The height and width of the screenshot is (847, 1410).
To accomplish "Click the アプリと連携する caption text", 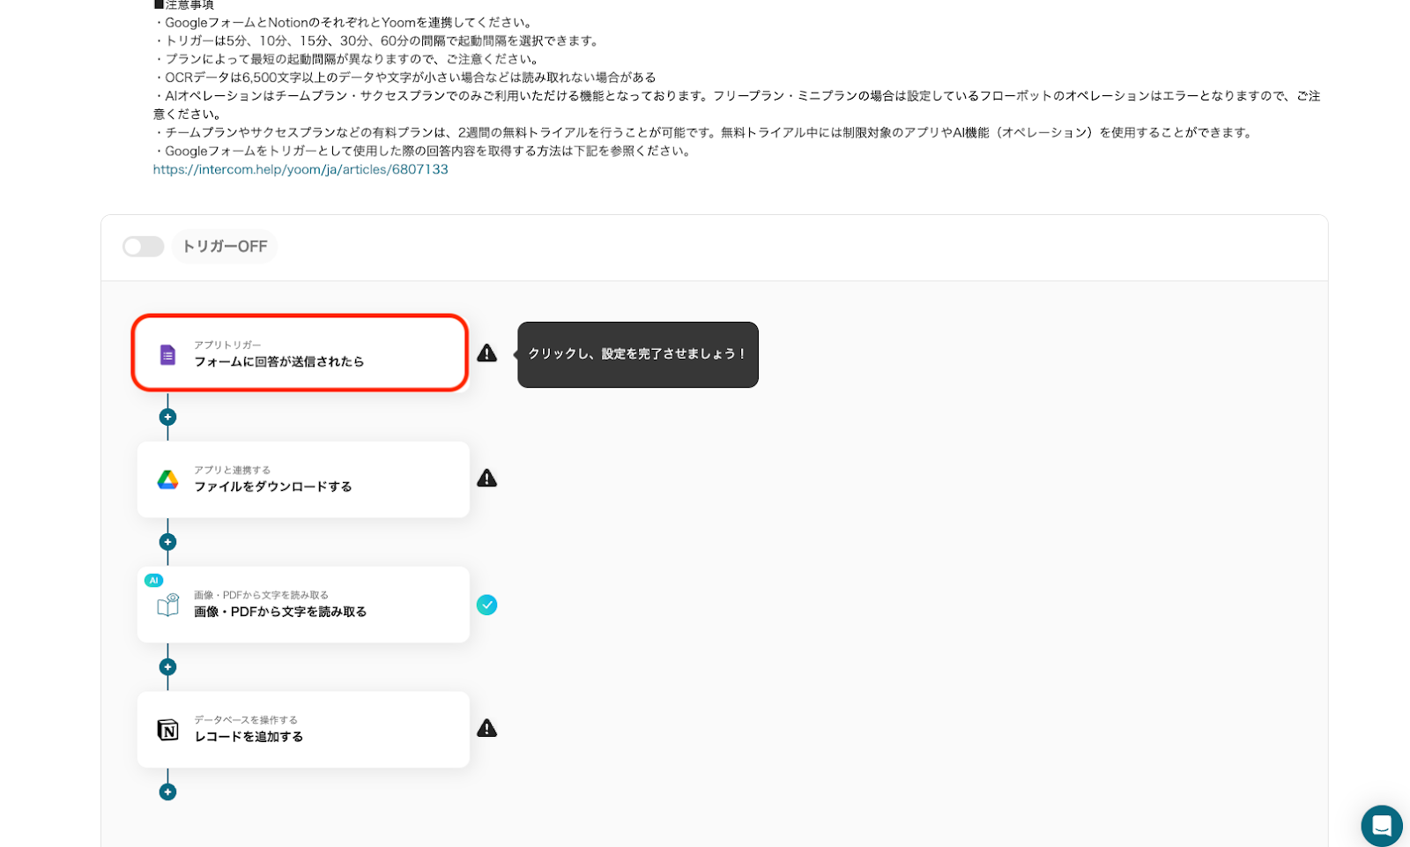I will tap(233, 470).
